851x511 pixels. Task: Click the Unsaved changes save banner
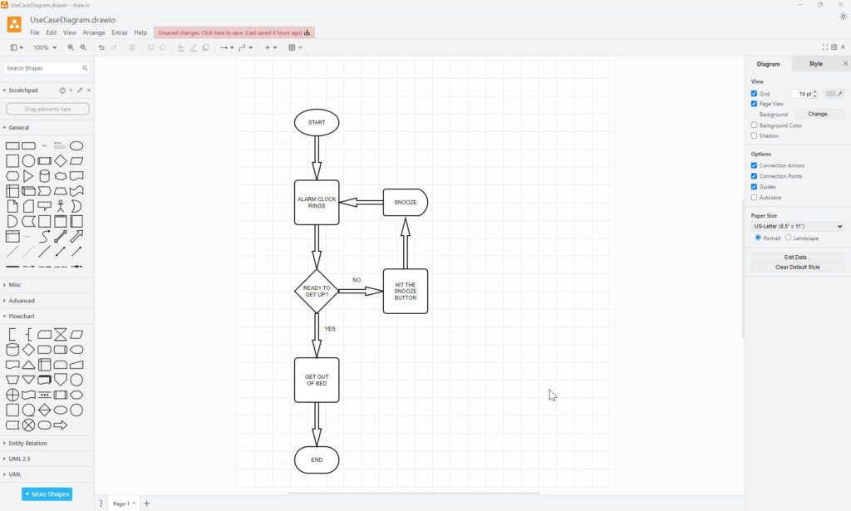click(234, 33)
